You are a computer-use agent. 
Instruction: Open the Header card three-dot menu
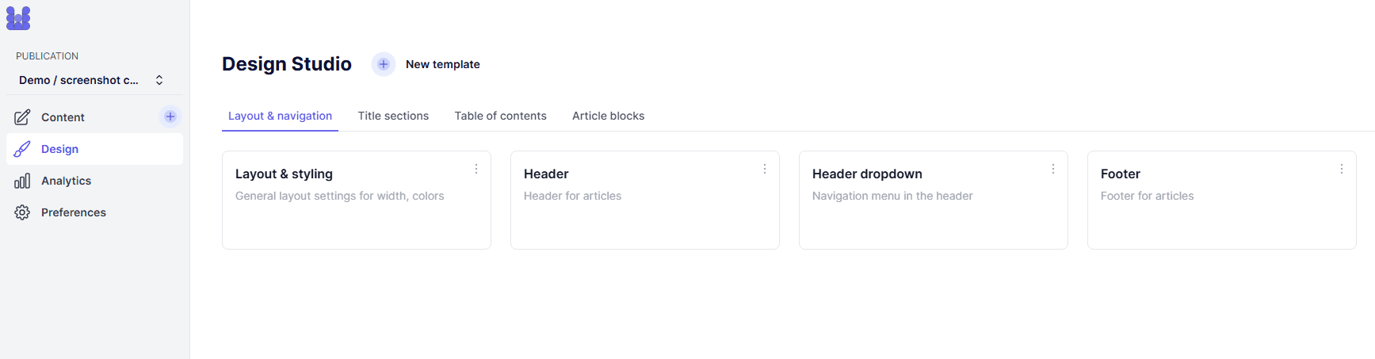(765, 169)
